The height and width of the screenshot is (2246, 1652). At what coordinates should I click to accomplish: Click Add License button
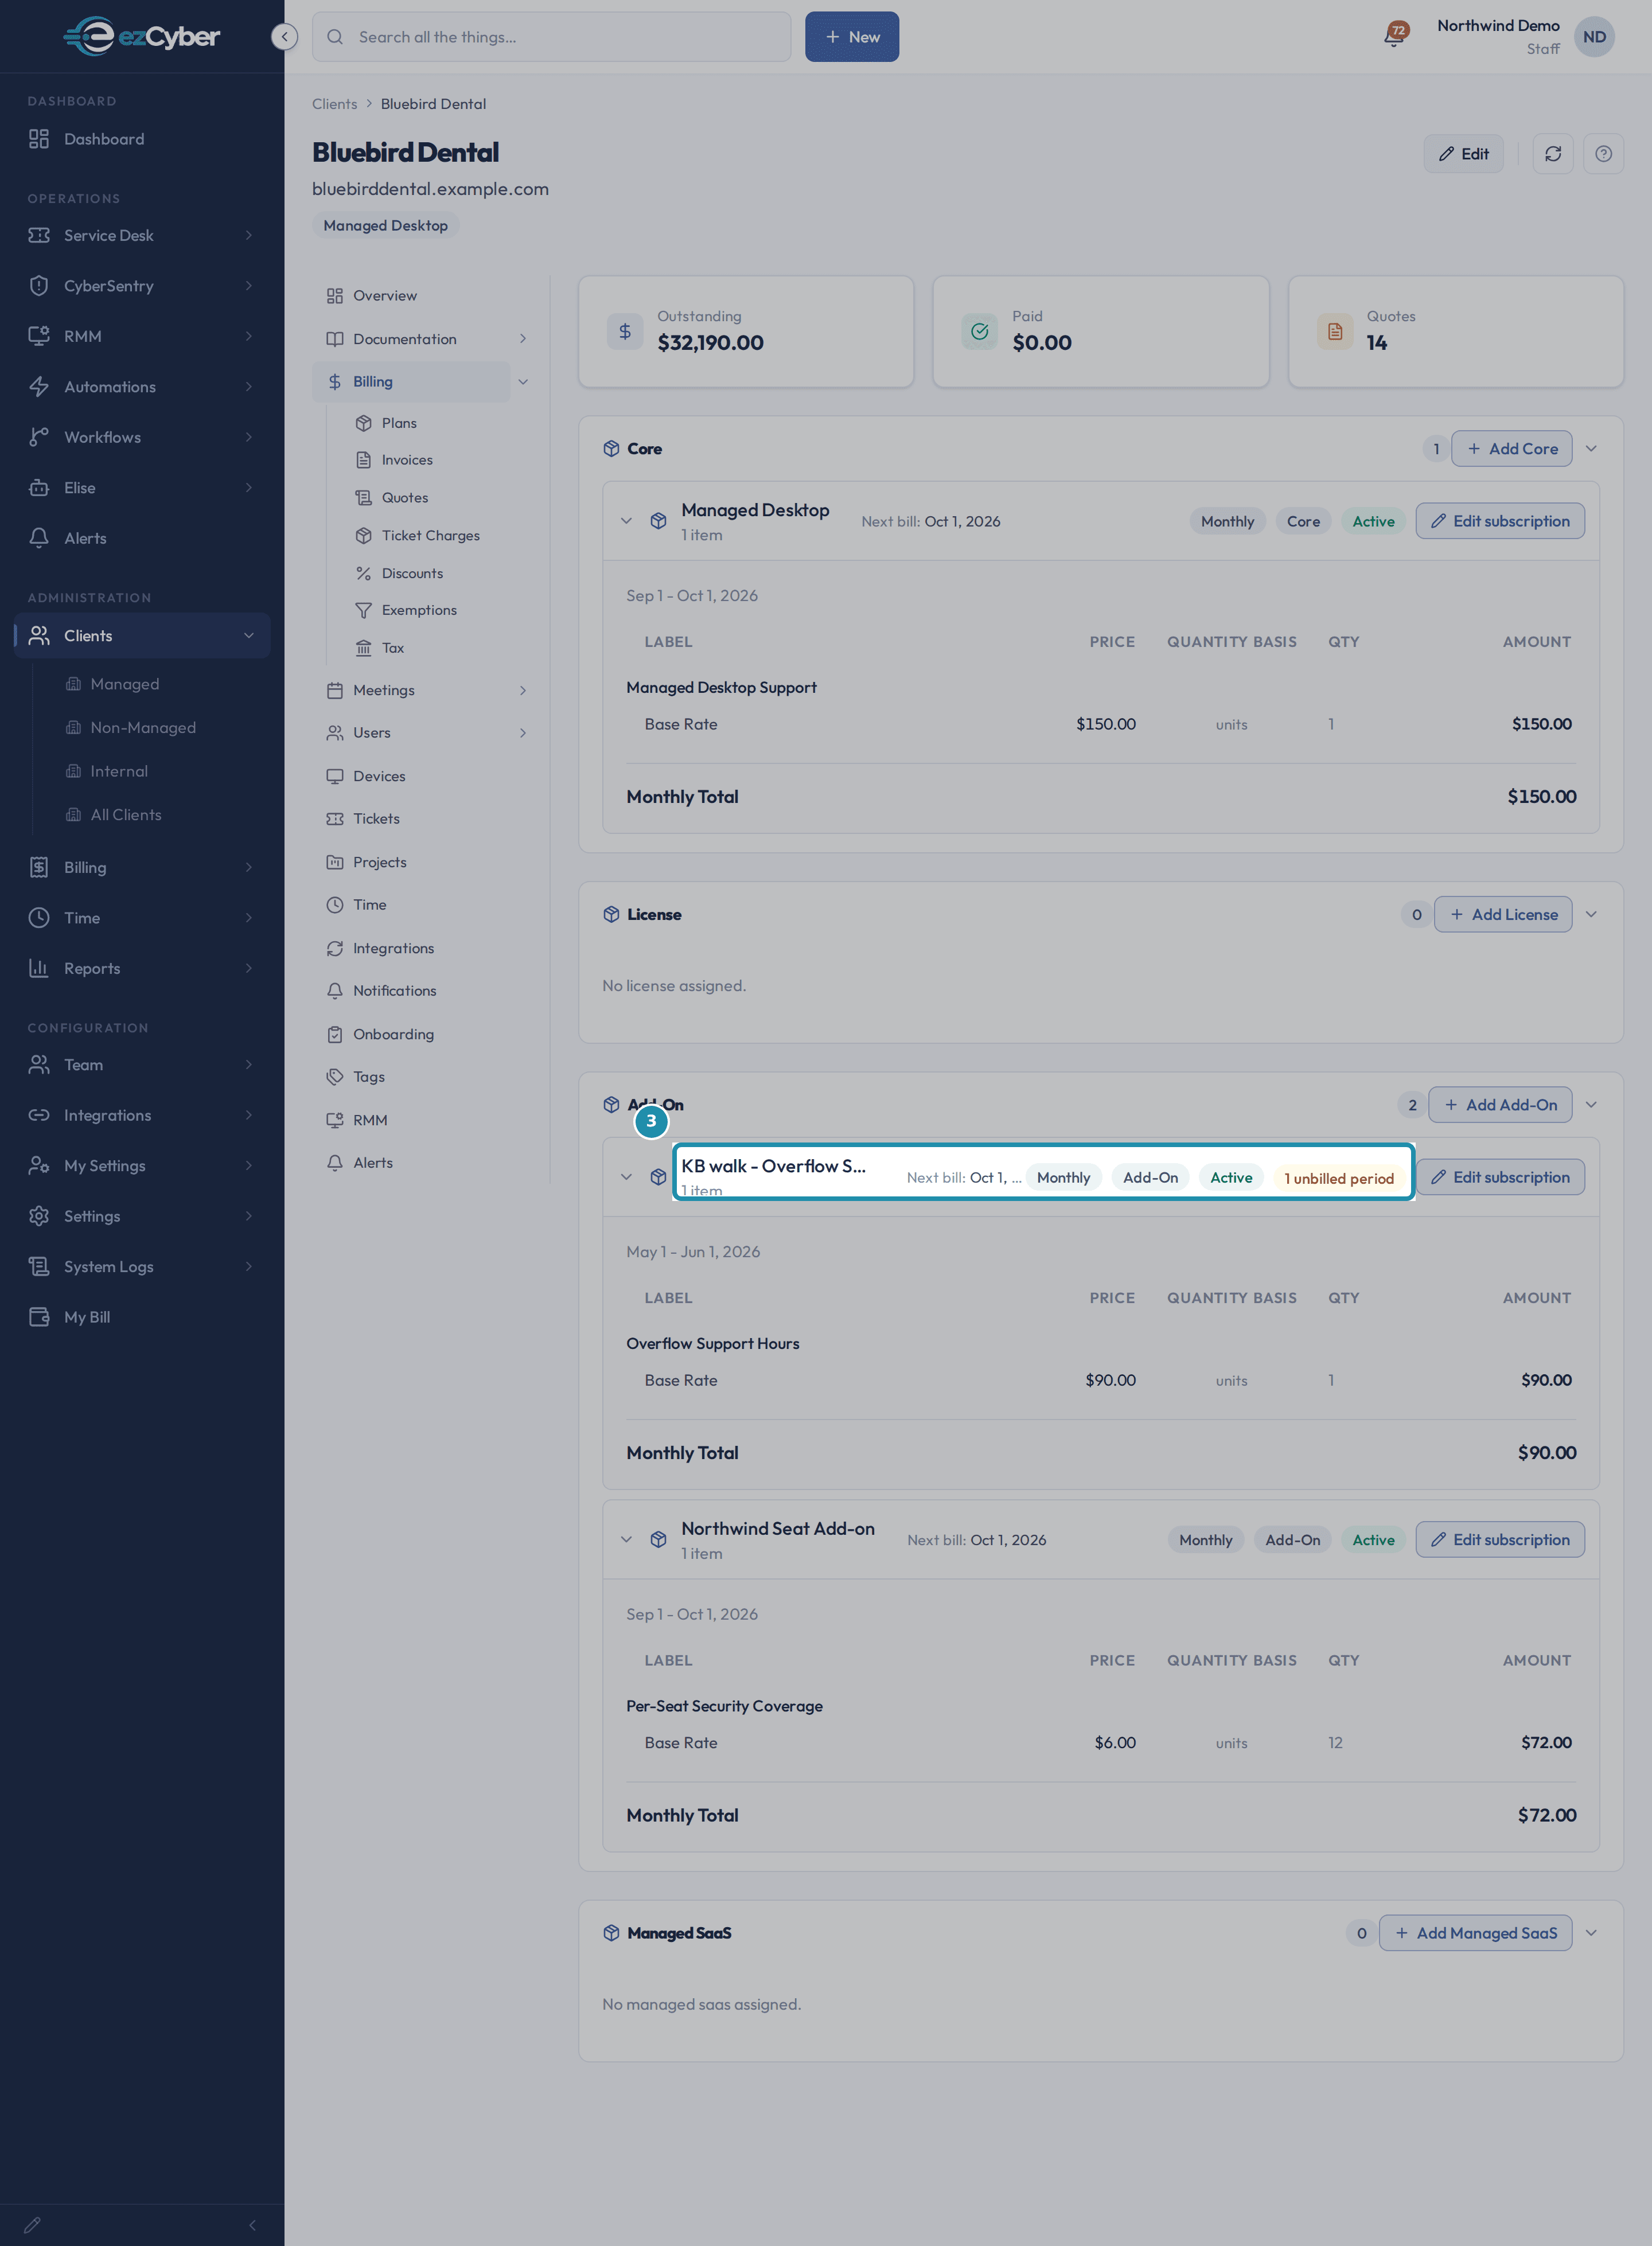tap(1503, 914)
